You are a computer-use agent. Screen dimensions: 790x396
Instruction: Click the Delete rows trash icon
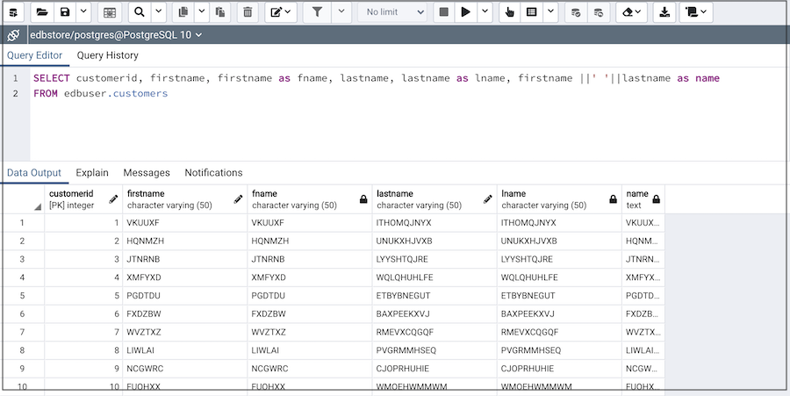click(248, 12)
